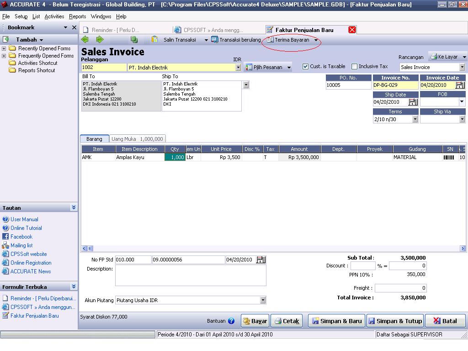468x351 pixels.
Task: Open the Activities menu
Action: pyautogui.click(x=54, y=16)
